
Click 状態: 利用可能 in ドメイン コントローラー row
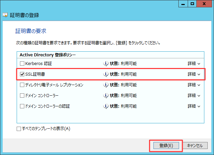[x=123, y=96]
